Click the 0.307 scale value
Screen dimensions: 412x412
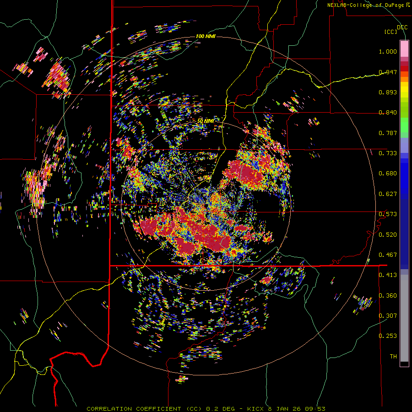(x=388, y=316)
